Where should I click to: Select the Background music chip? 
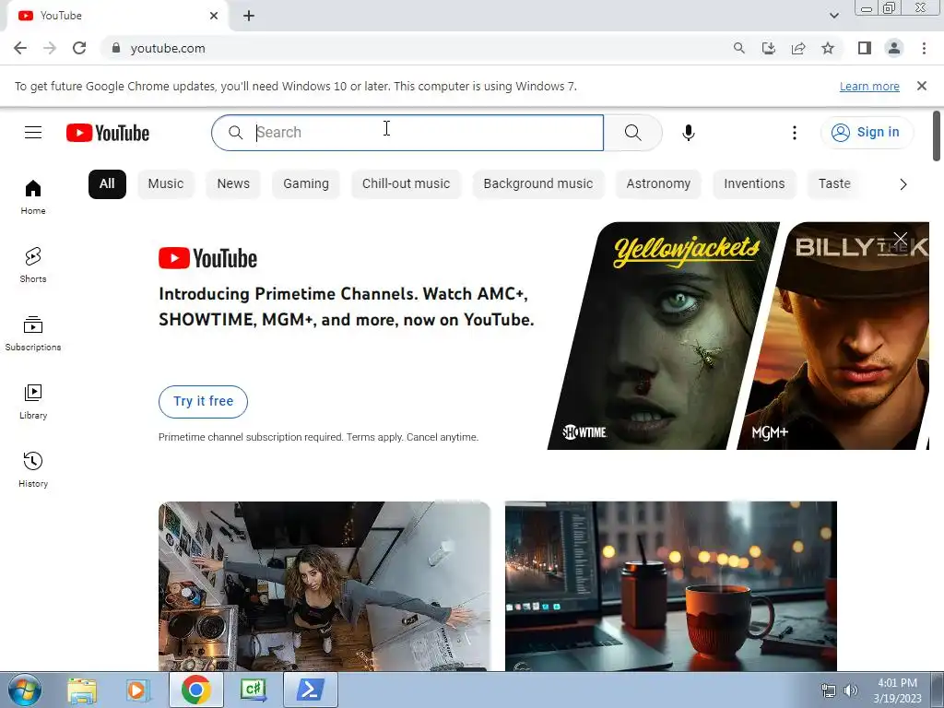click(x=538, y=184)
